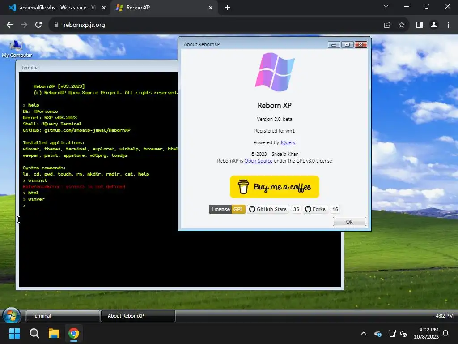Click the Registered to: vm1 text
Image resolution: width=458 pixels, height=344 pixels.
pos(275,131)
